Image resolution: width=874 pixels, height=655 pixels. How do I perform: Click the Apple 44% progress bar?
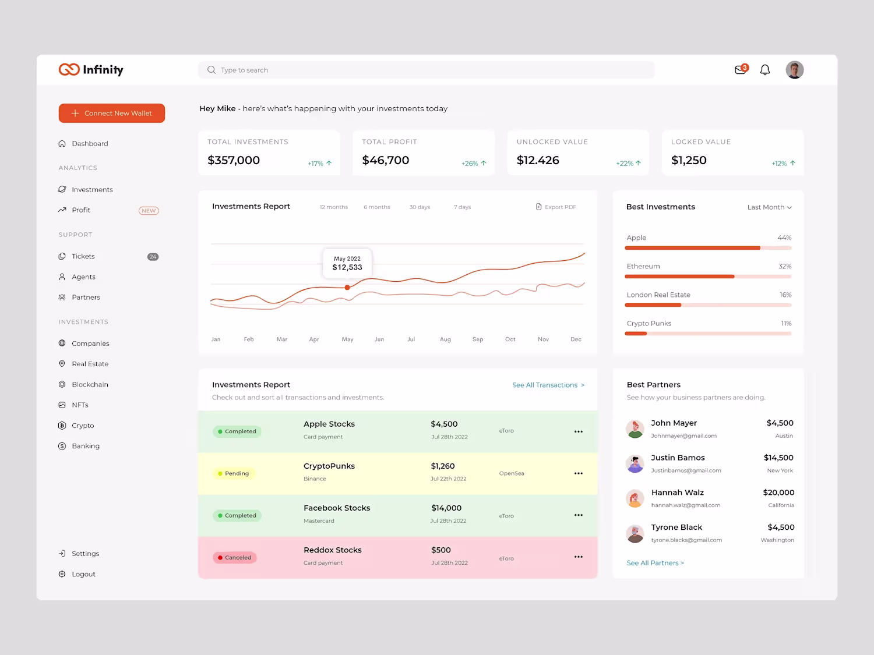point(708,248)
